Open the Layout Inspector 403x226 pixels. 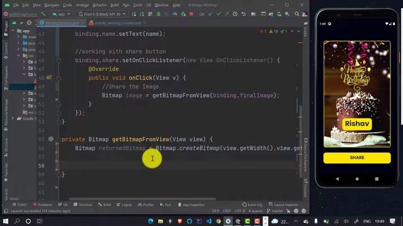click(283, 205)
